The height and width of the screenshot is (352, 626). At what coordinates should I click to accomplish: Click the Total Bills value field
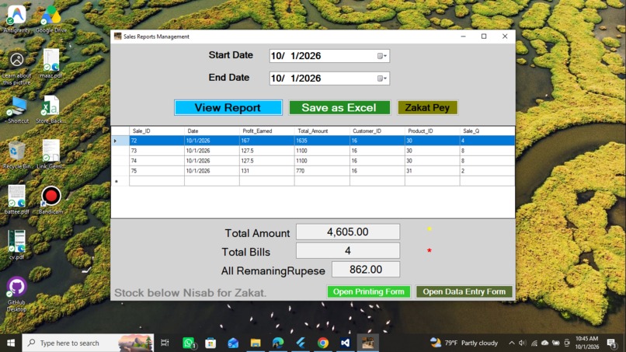coord(348,250)
